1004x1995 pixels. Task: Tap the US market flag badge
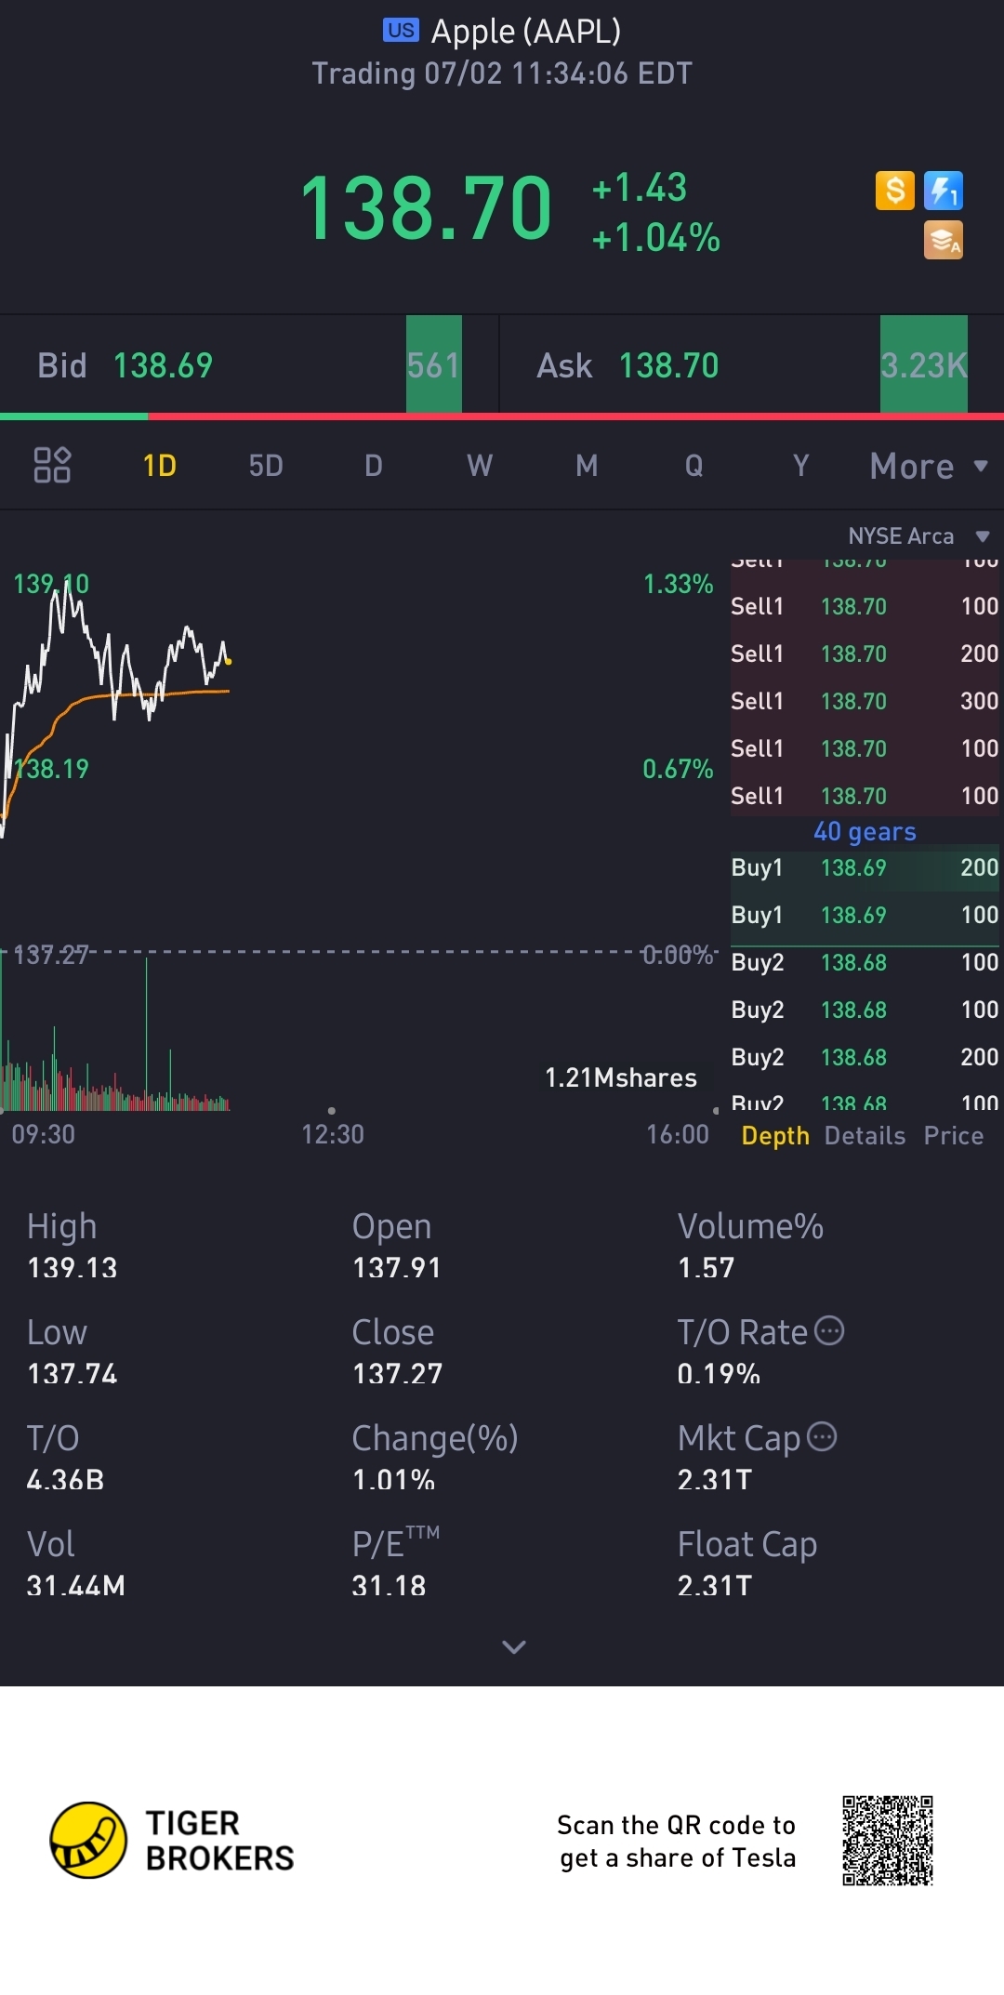pos(401,31)
